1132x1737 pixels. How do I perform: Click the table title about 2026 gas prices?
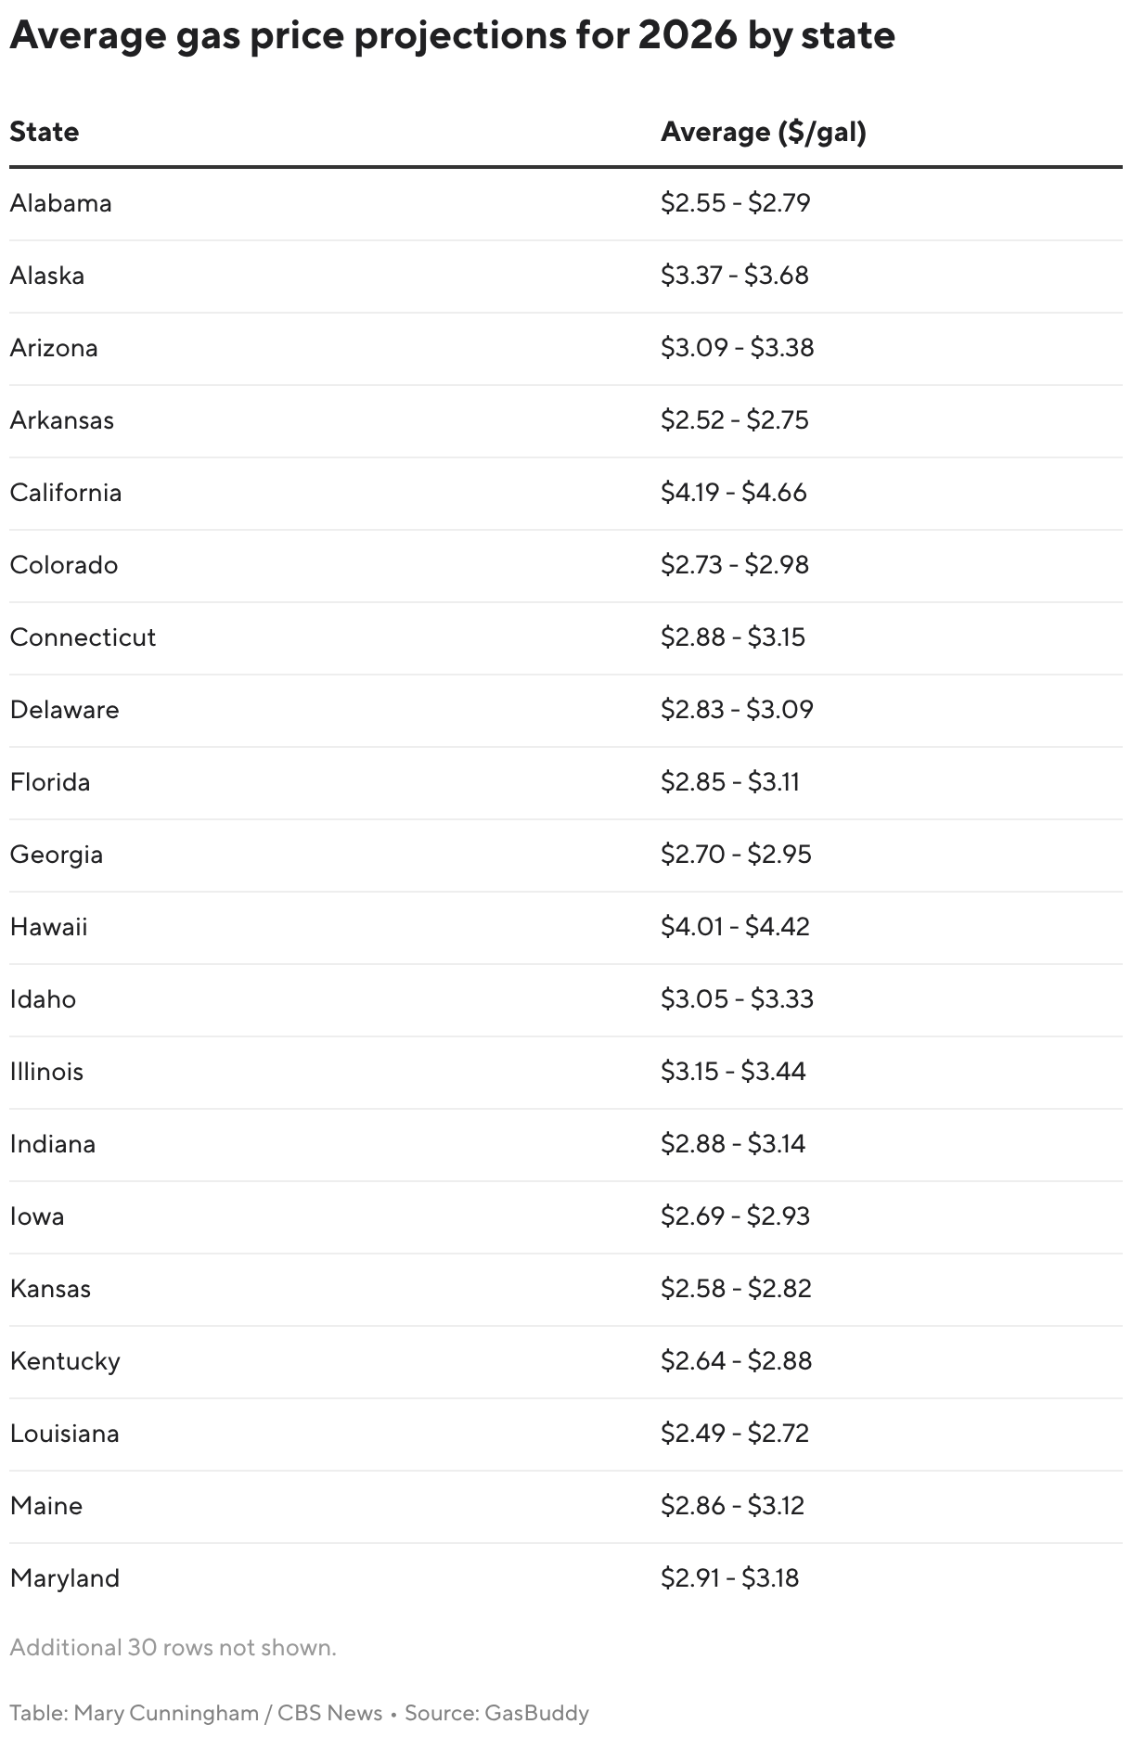[x=452, y=36]
